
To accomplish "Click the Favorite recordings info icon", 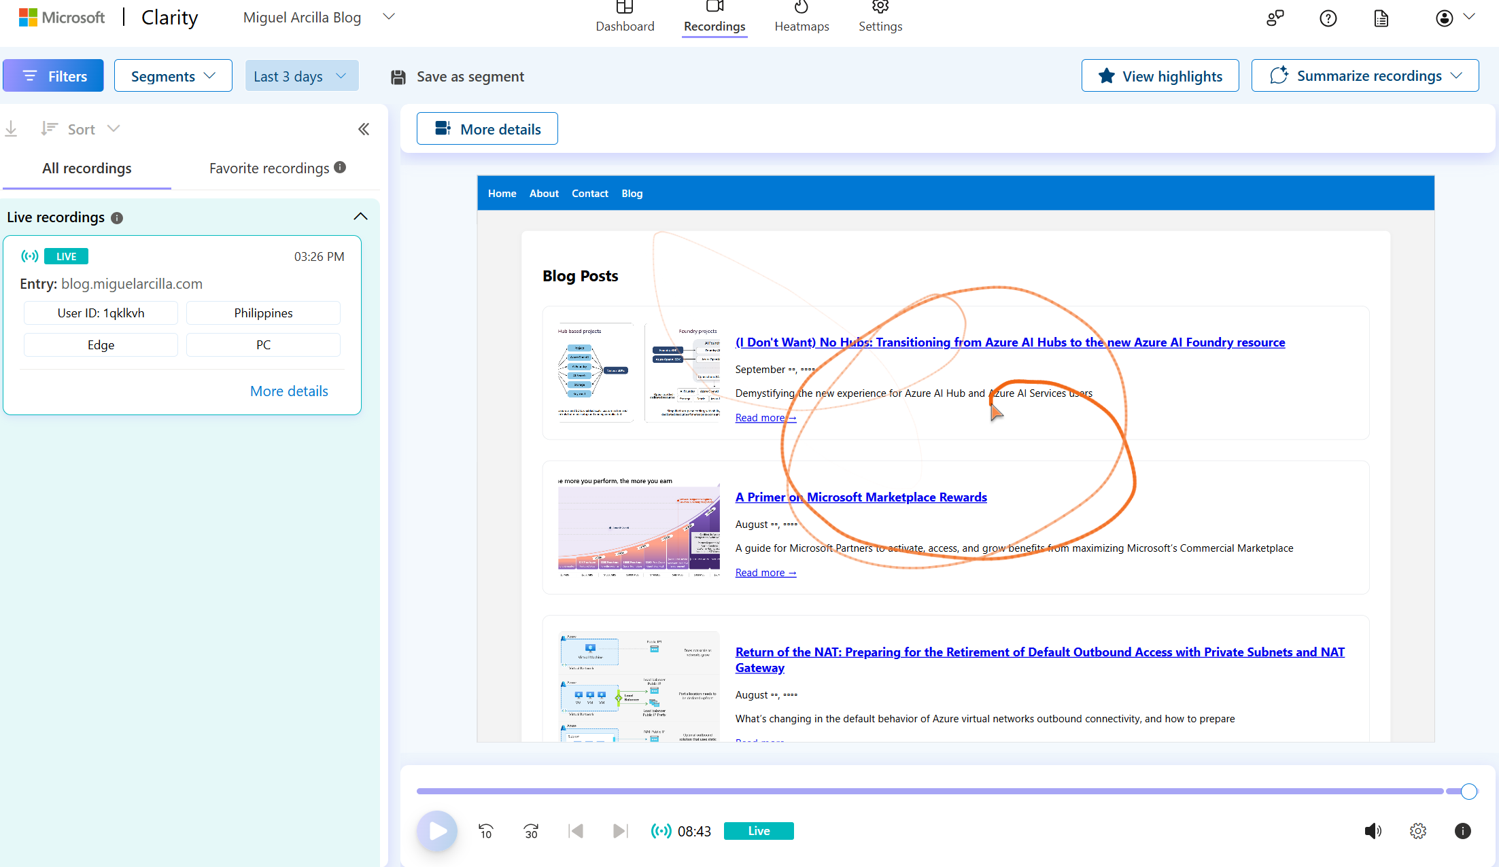I will 340,167.
